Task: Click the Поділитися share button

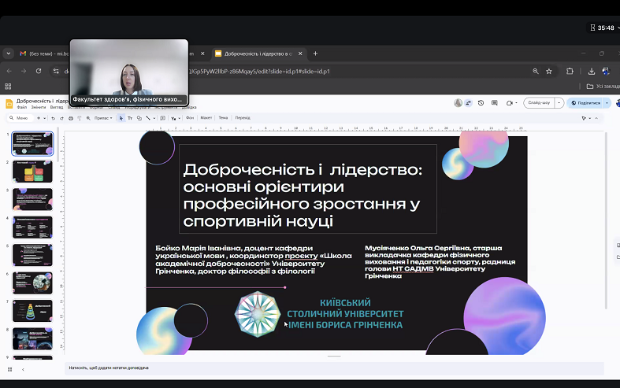Action: 585,103
